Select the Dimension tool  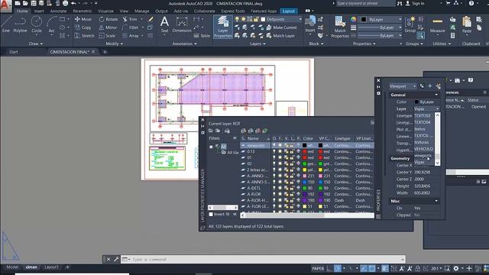pyautogui.click(x=182, y=24)
